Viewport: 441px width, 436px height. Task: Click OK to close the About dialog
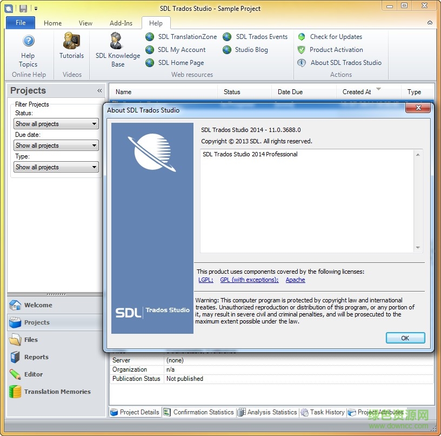coord(405,338)
